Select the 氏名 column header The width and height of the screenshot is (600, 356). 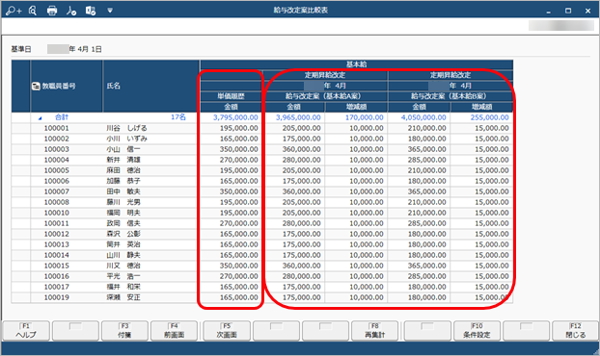151,86
